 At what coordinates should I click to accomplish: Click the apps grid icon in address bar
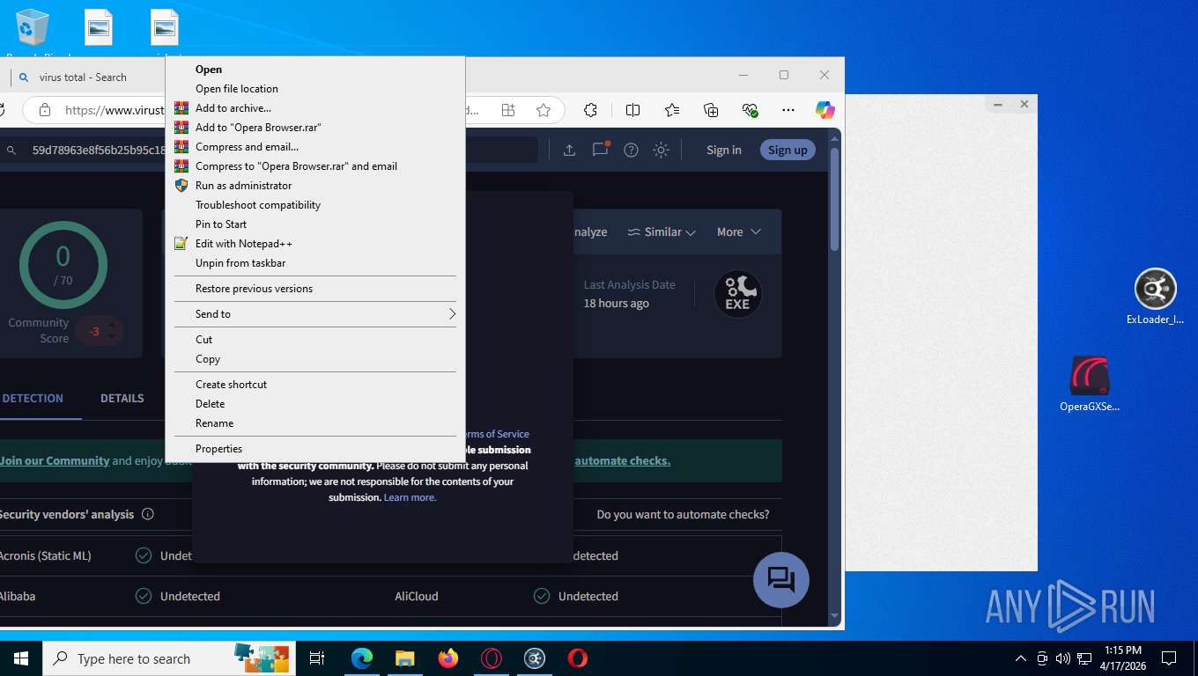[x=508, y=110]
